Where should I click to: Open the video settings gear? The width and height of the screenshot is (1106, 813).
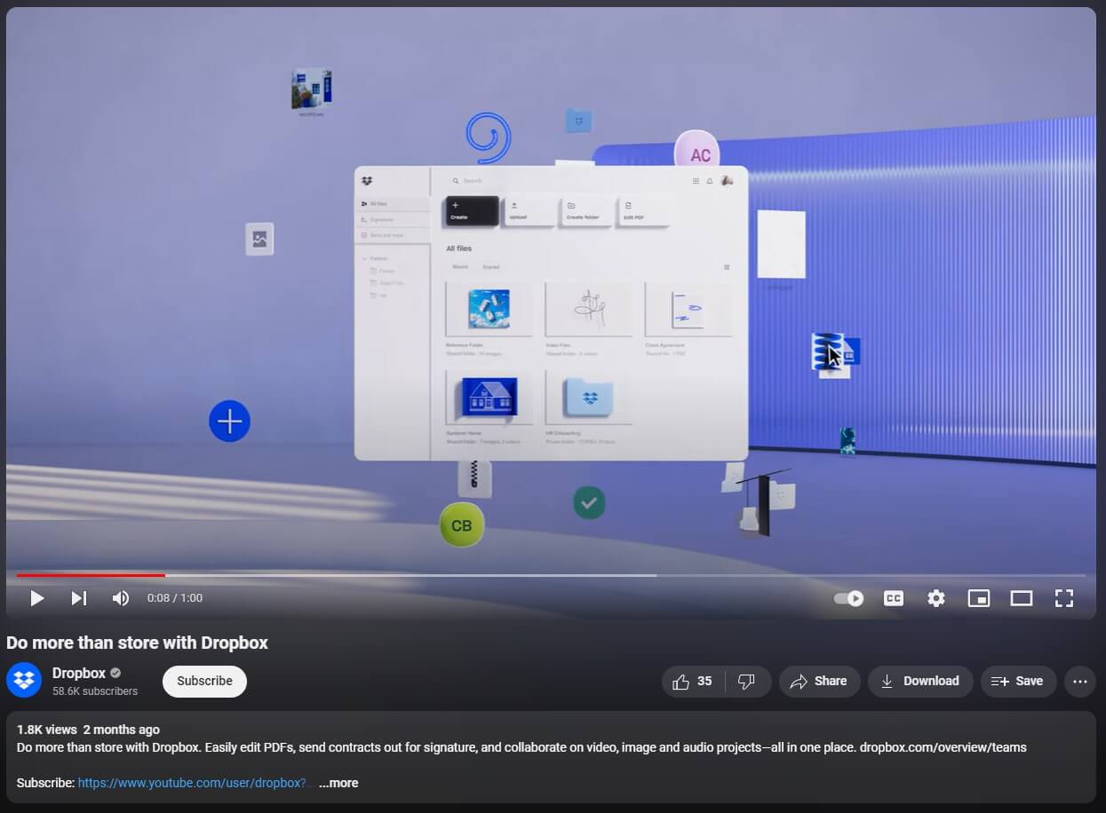[x=936, y=598]
